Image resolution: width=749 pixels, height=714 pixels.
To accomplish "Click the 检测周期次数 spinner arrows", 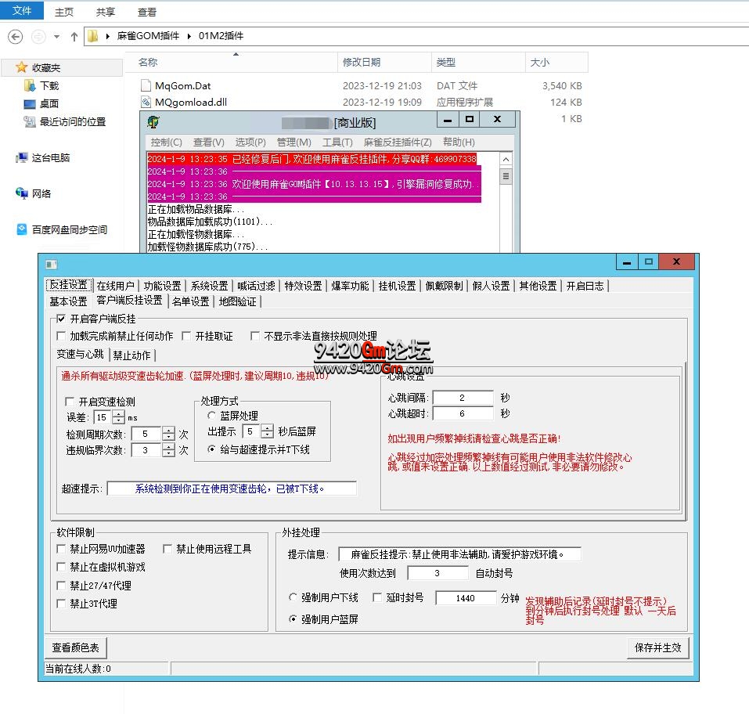I will (x=168, y=434).
